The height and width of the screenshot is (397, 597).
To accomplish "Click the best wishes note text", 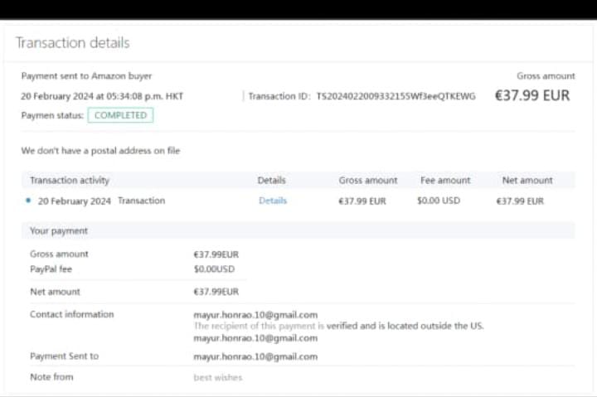I will coord(217,378).
